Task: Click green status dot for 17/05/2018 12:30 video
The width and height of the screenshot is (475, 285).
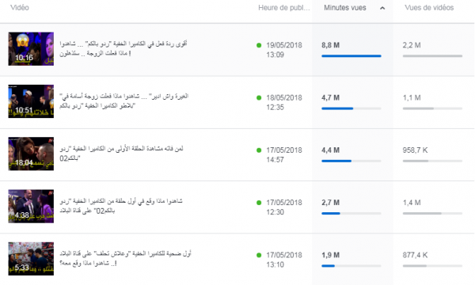Action: [x=259, y=203]
